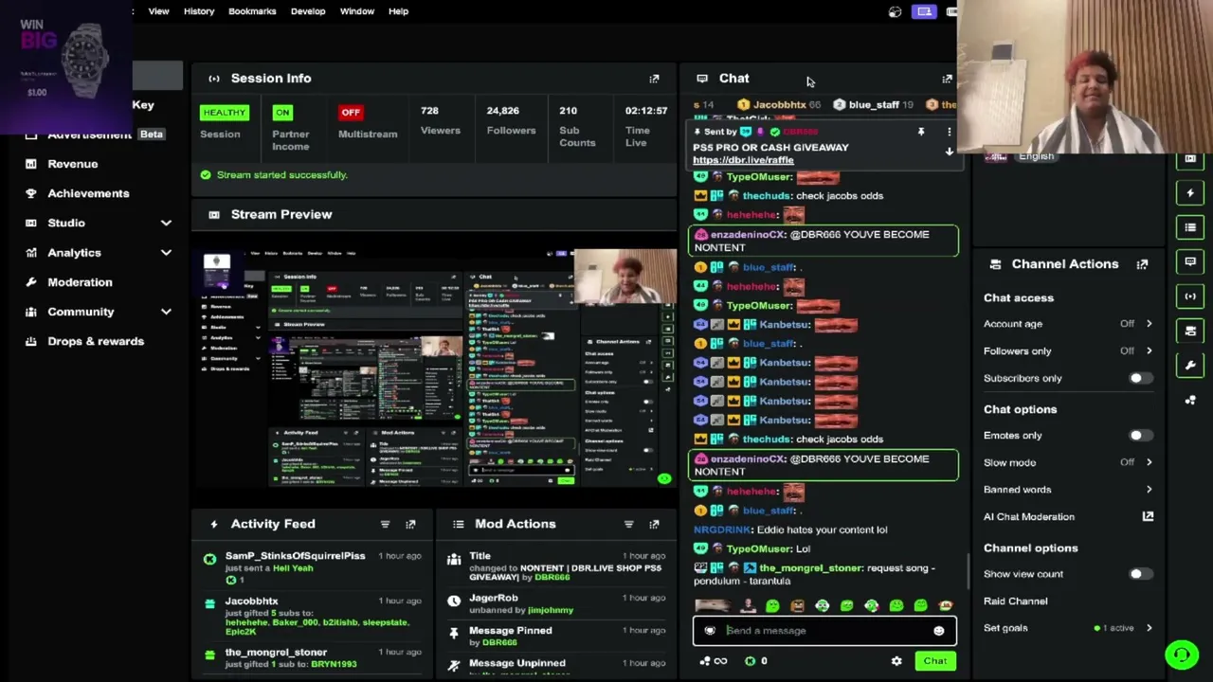The width and height of the screenshot is (1213, 682).
Task: Pop out the Session Info panel
Action: point(654,79)
